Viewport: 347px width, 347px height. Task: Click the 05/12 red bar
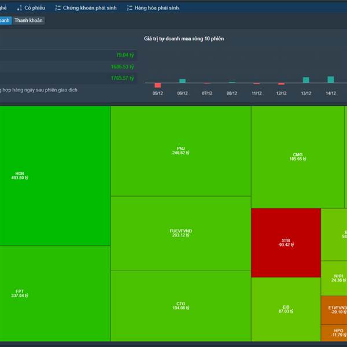157,86
